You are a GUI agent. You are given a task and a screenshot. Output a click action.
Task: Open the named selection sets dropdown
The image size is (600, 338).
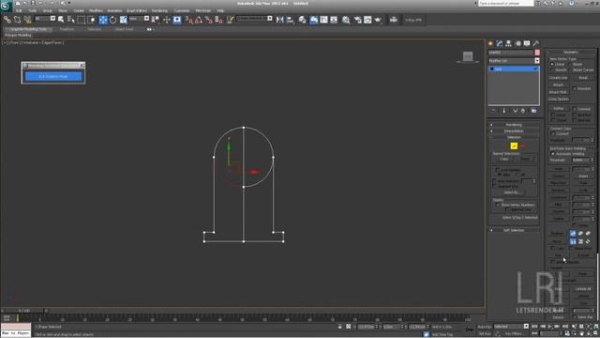tap(270, 19)
